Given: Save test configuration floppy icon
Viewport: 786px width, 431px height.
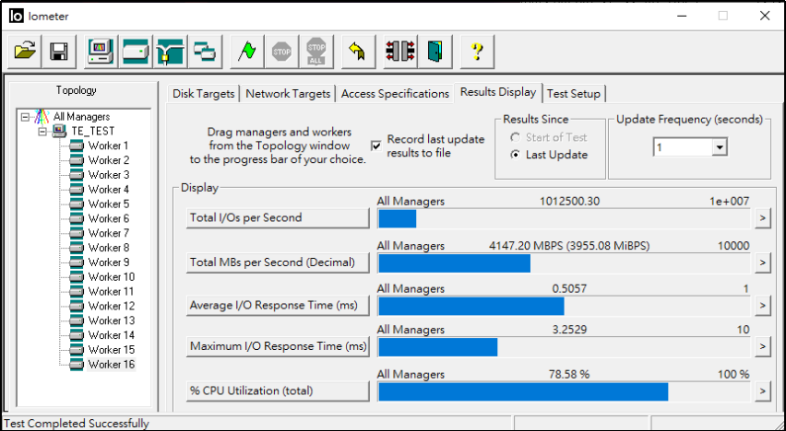Looking at the screenshot, I should click(x=59, y=51).
